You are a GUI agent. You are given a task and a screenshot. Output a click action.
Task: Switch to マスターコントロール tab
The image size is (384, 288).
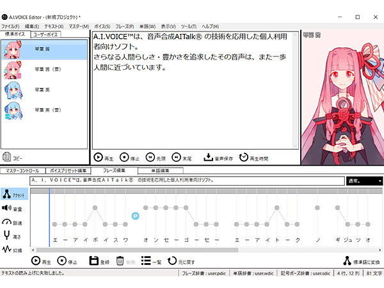(x=22, y=170)
